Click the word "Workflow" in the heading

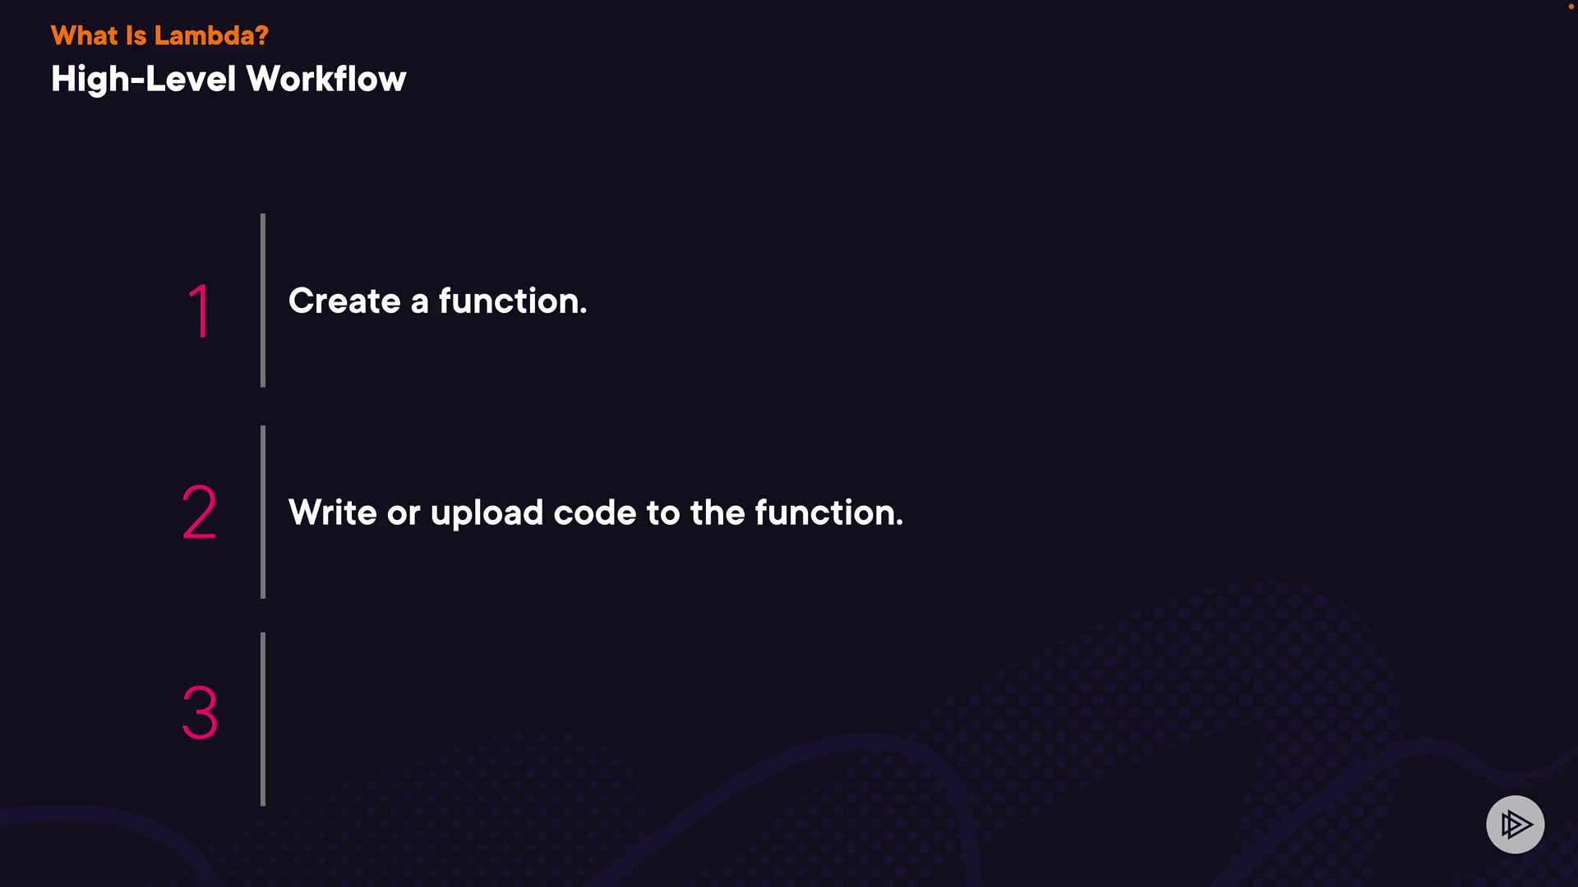[326, 79]
